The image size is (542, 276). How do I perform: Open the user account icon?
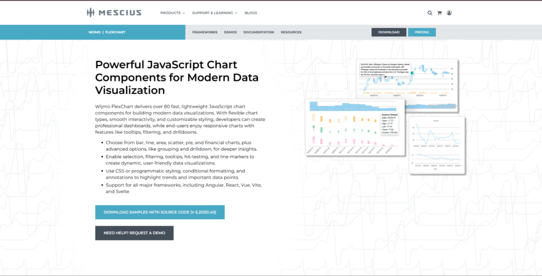[x=449, y=13]
